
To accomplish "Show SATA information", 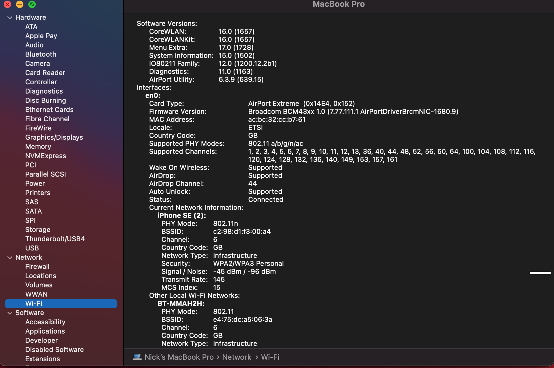I will [x=34, y=211].
